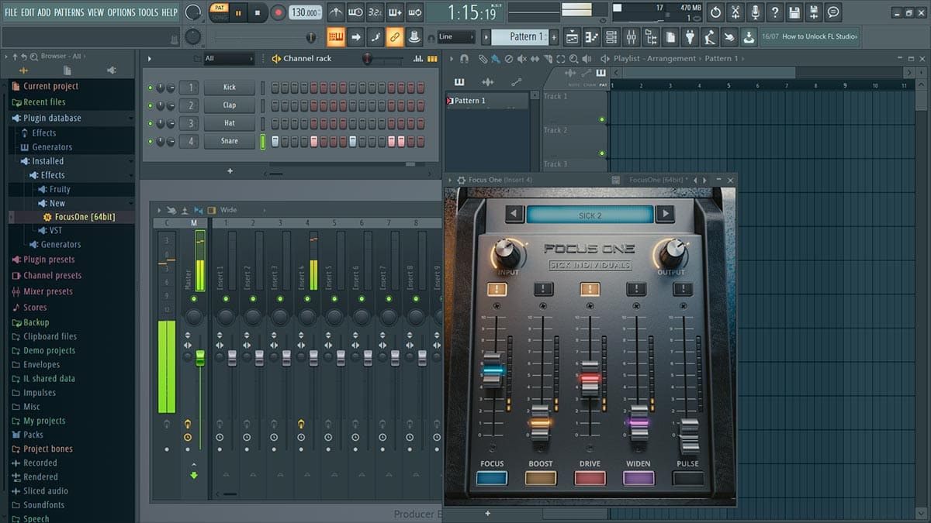Image resolution: width=931 pixels, height=523 pixels.
Task: Toggle the Clap channel mute LED
Action: (151, 105)
